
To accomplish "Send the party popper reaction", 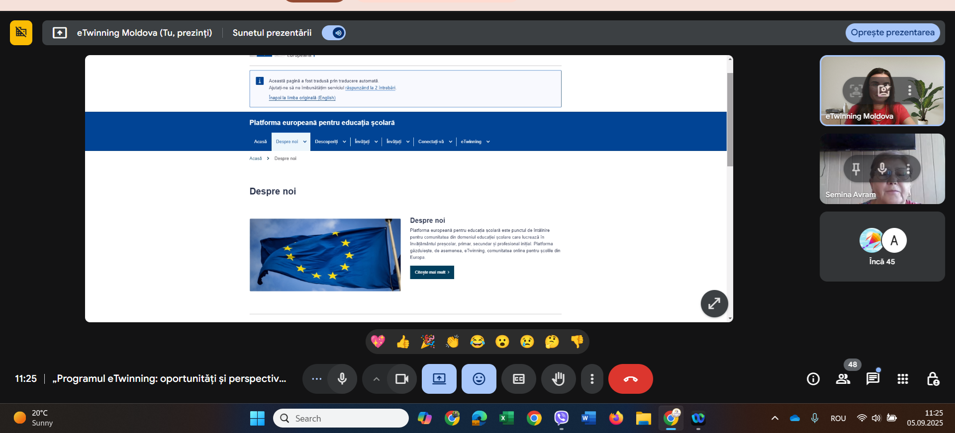I will 428,342.
